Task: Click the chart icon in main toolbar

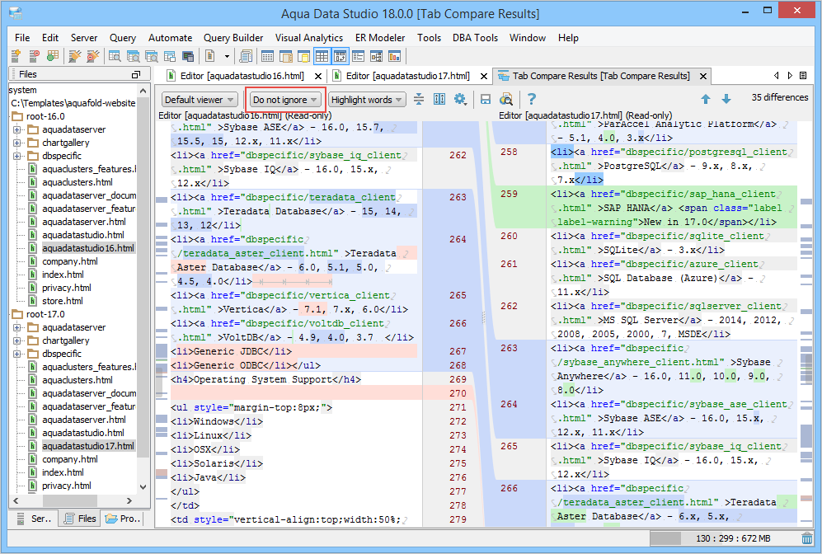Action: pyautogui.click(x=394, y=57)
